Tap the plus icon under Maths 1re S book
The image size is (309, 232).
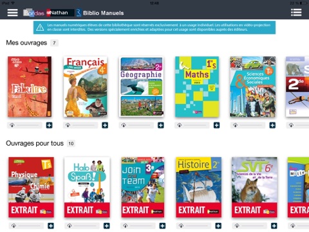tap(216, 125)
